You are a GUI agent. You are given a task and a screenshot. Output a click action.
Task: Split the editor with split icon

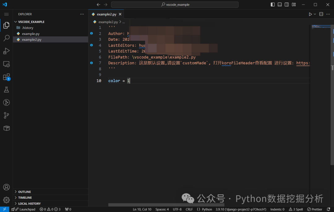click(x=321, y=14)
